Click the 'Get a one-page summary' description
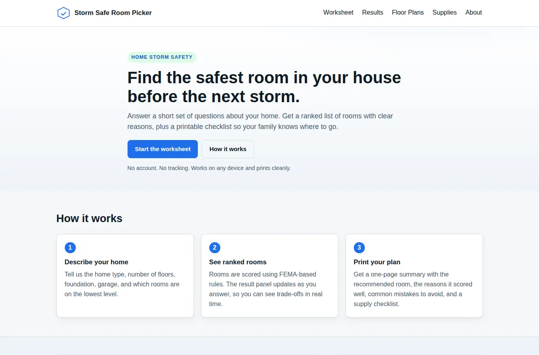The width and height of the screenshot is (539, 355). [x=413, y=289]
